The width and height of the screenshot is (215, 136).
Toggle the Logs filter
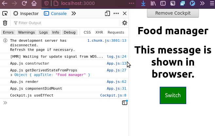[x=44, y=32]
